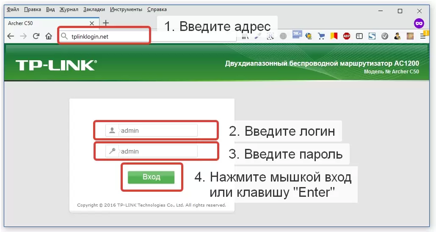Image resolution: width=436 pixels, height=232 pixels.
Task: Open the Закладки menu
Action: 94,9
